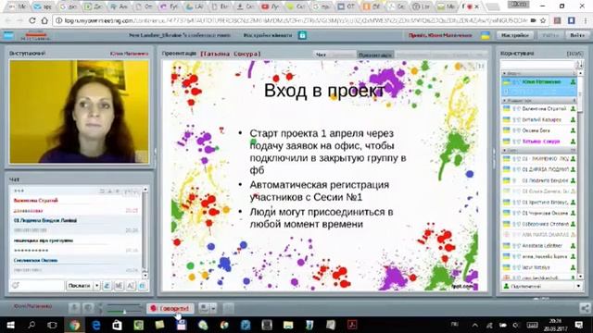Bookmark the page with the star icon
The height and width of the screenshot is (333, 593).
click(543, 20)
